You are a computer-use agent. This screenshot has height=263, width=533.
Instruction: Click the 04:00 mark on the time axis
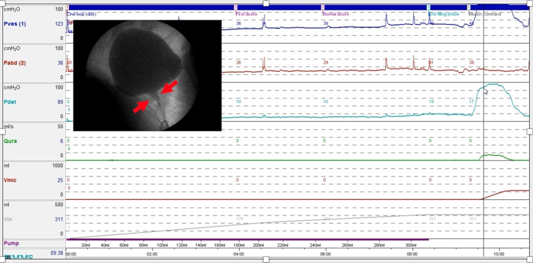point(239,254)
